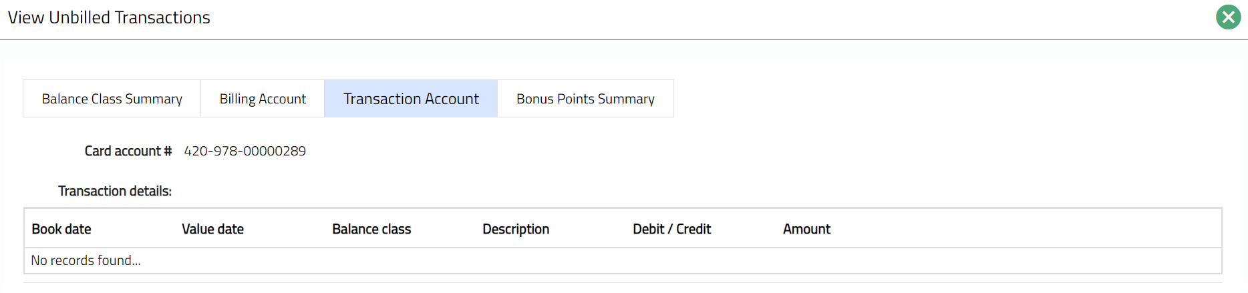1248x293 pixels.
Task: Select the Transaction Account tab
Action: [411, 99]
